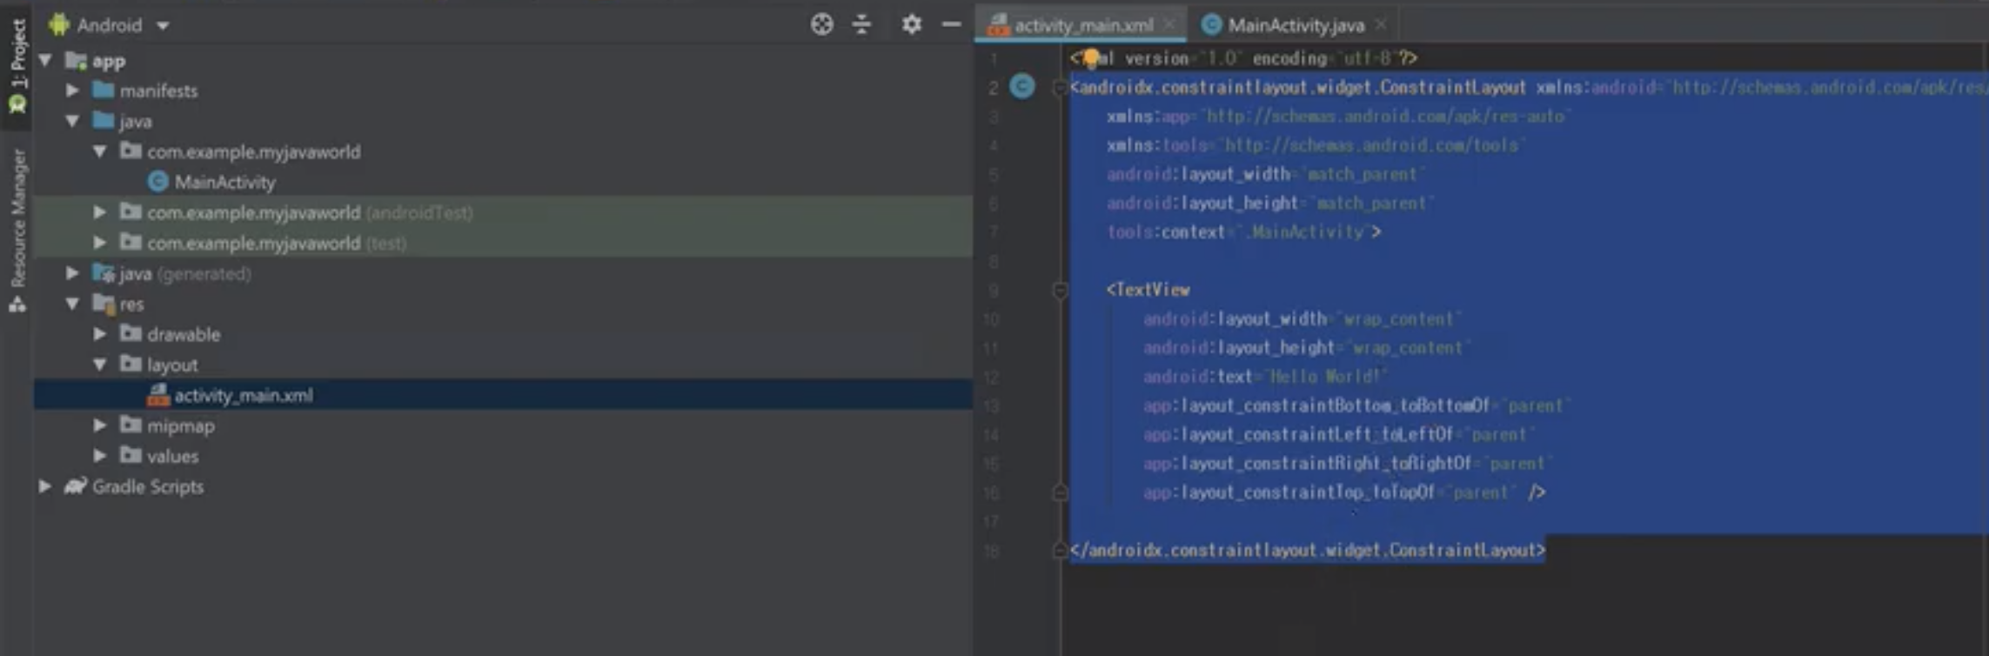Click fold marker at closing ConstraintLayout line
This screenshot has height=656, width=1989.
coord(1059,550)
